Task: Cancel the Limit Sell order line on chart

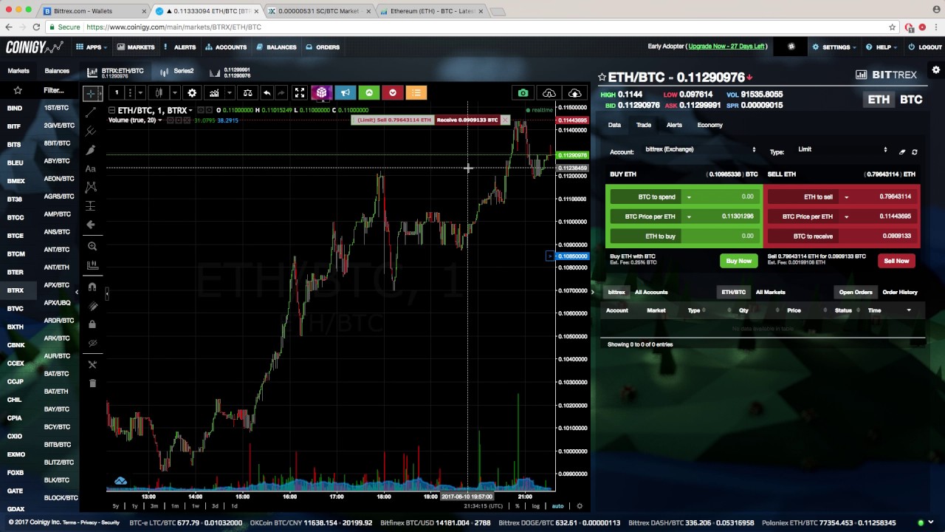Action: click(x=505, y=120)
